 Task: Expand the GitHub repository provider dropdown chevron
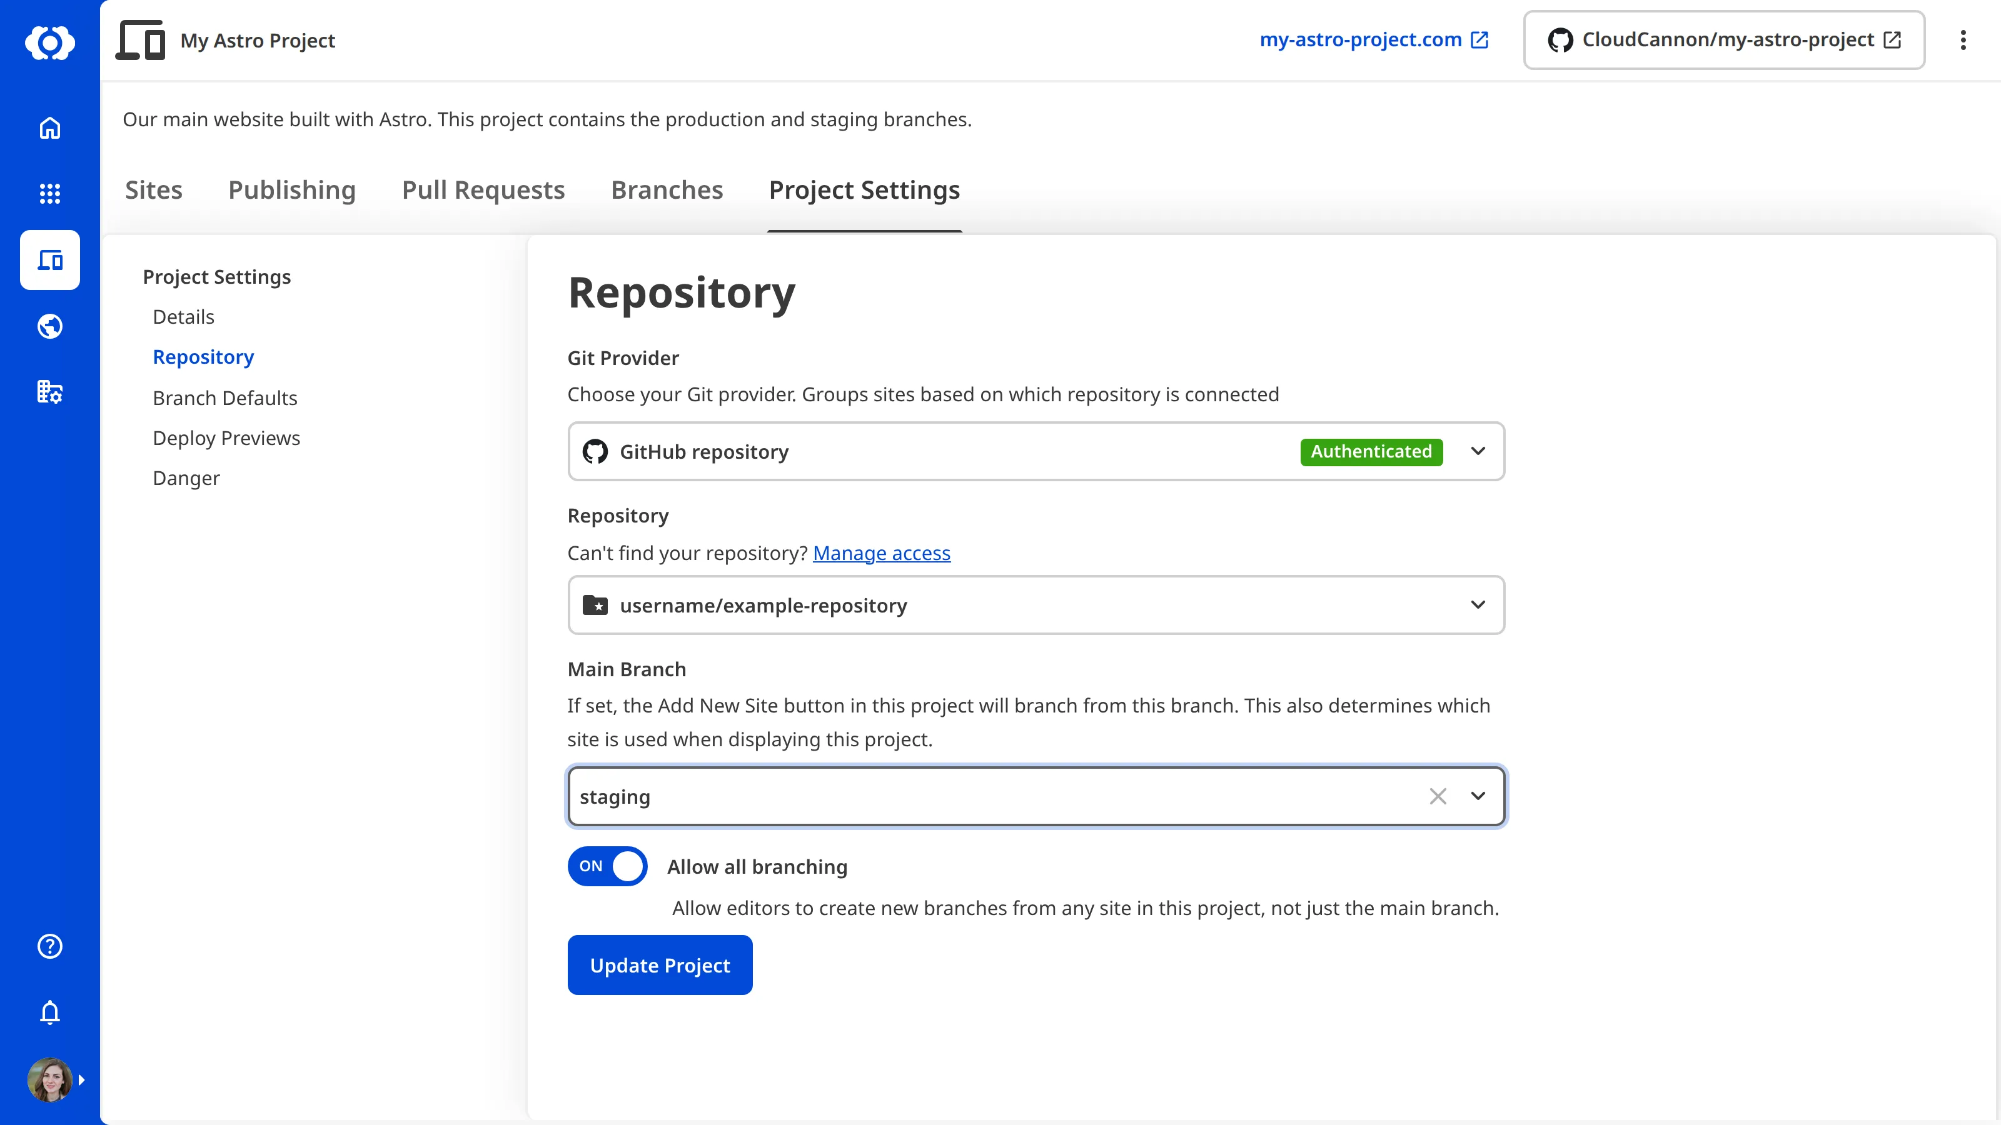point(1478,451)
